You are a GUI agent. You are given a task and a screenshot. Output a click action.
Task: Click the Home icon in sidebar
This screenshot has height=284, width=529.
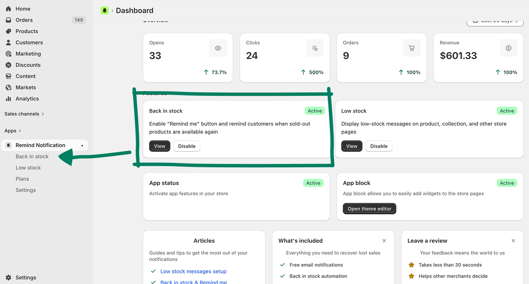pyautogui.click(x=8, y=9)
